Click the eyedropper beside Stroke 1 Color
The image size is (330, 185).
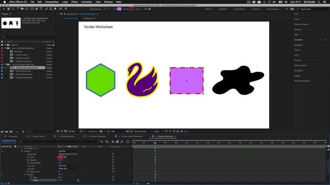pyautogui.click(x=65, y=157)
